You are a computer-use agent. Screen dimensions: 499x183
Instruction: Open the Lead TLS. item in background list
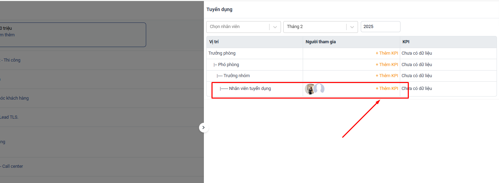point(9,117)
